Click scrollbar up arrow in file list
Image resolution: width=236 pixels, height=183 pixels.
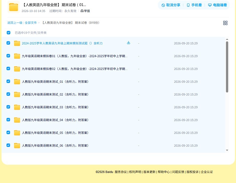coord(227,39)
